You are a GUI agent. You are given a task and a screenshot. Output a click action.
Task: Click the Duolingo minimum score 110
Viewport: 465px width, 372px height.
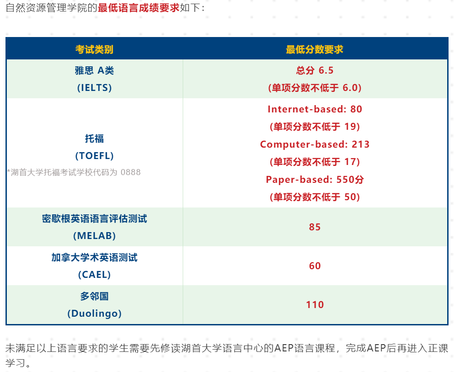[x=315, y=305]
